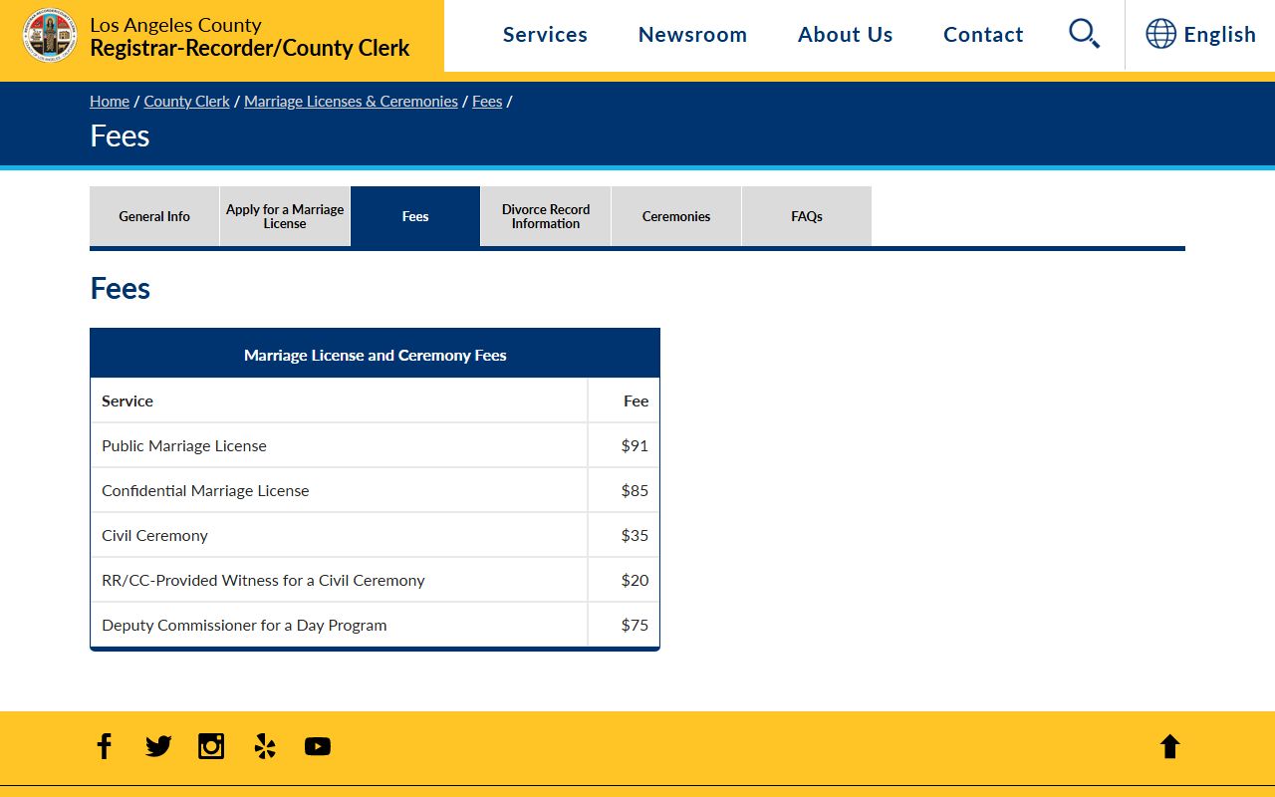Click the $85 fee value
The width and height of the screenshot is (1275, 797).
point(635,490)
